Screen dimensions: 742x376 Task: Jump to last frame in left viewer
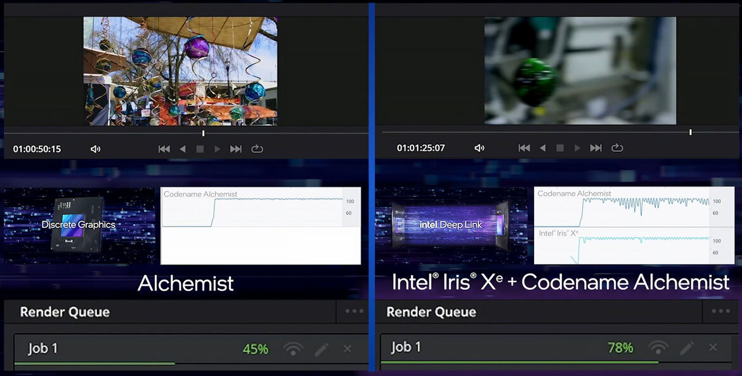(x=236, y=149)
